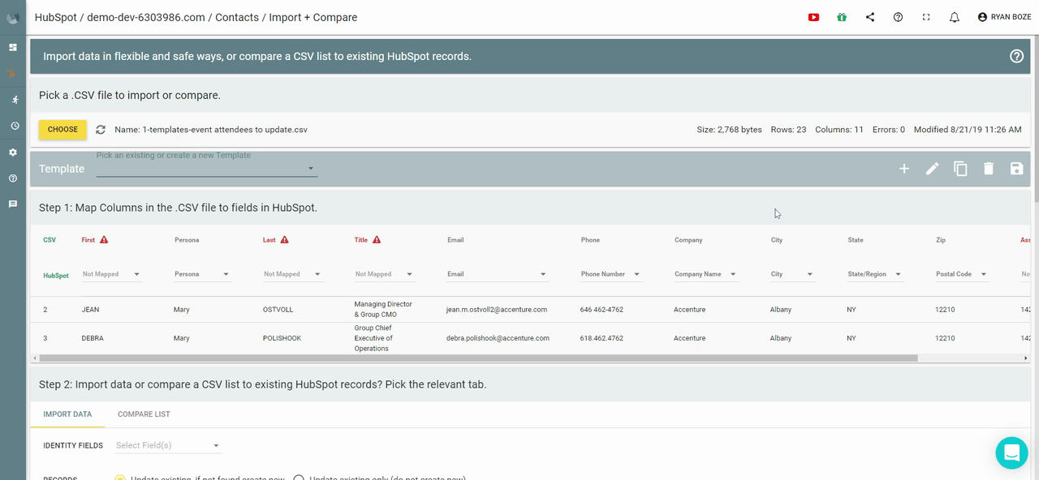This screenshot has width=1039, height=480.
Task: Open the State/Region mapping dropdown
Action: click(x=875, y=274)
